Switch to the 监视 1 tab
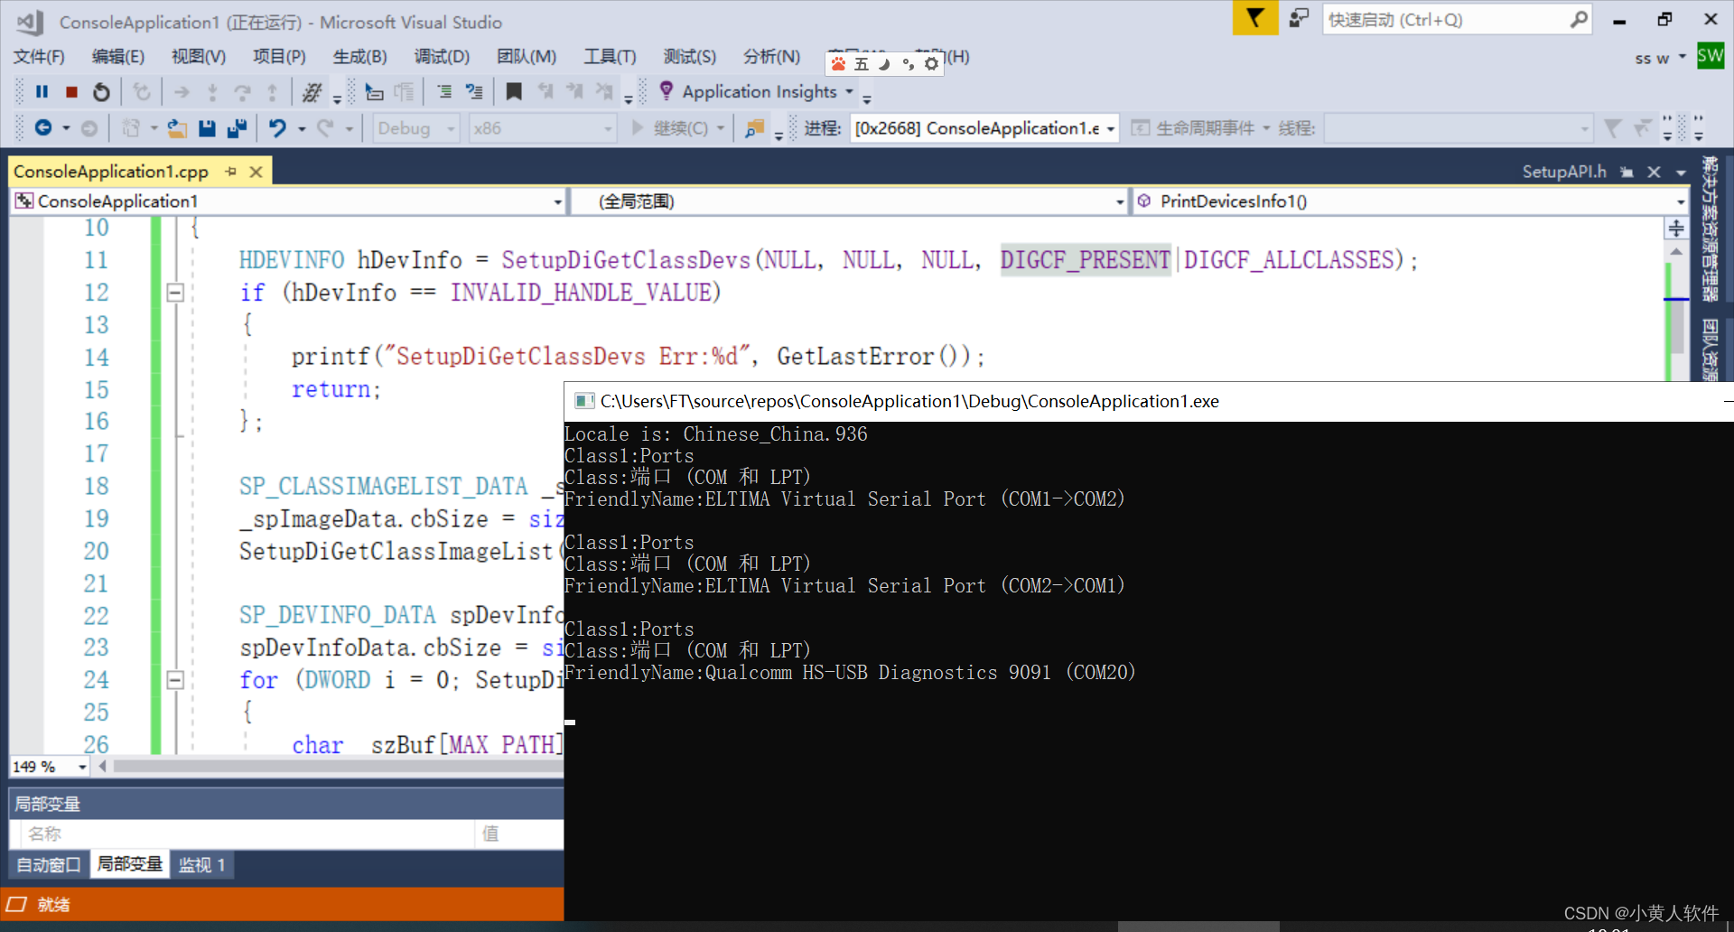The width and height of the screenshot is (1734, 932). coord(201,864)
